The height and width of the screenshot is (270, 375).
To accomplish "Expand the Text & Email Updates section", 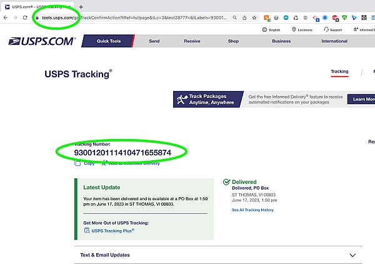I will (352, 255).
